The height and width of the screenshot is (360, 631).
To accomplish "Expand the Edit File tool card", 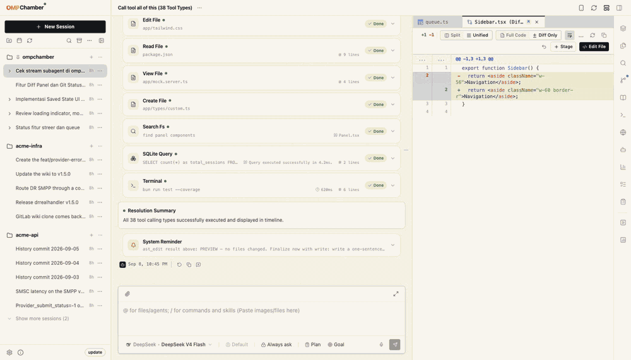I will [x=392, y=24].
